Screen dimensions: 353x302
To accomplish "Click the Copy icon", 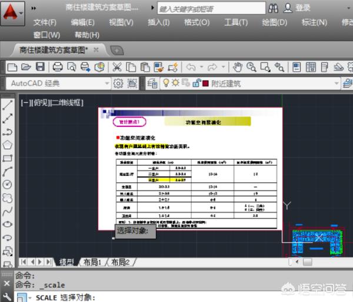I will (131, 67).
